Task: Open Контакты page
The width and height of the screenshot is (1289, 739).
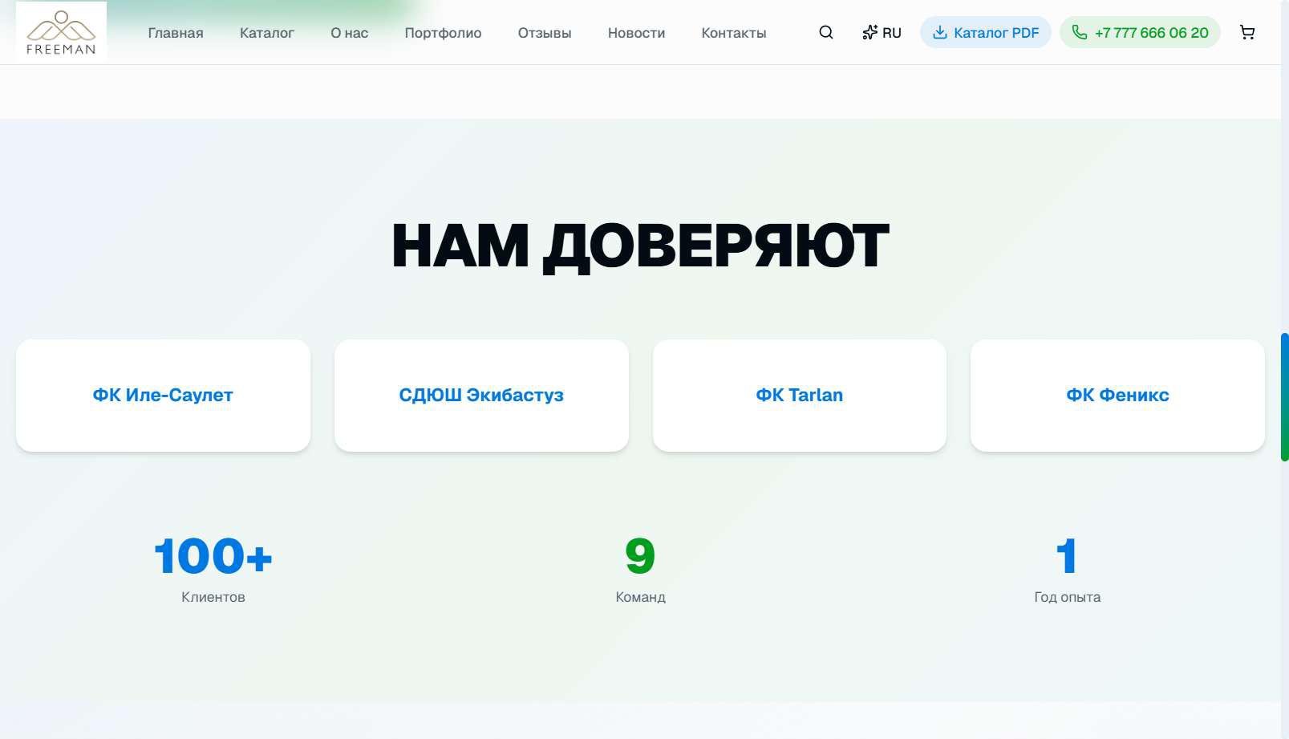Action: 734,33
